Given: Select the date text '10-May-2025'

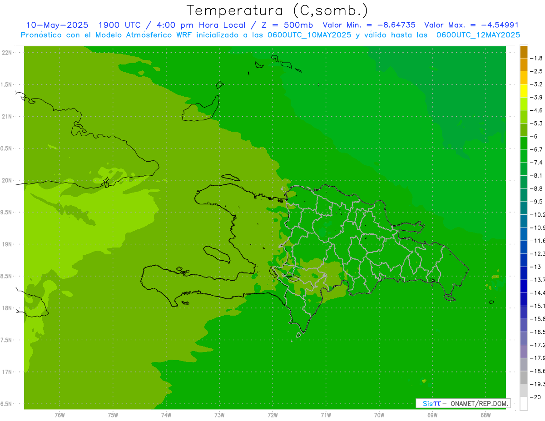Looking at the screenshot, I should [57, 25].
